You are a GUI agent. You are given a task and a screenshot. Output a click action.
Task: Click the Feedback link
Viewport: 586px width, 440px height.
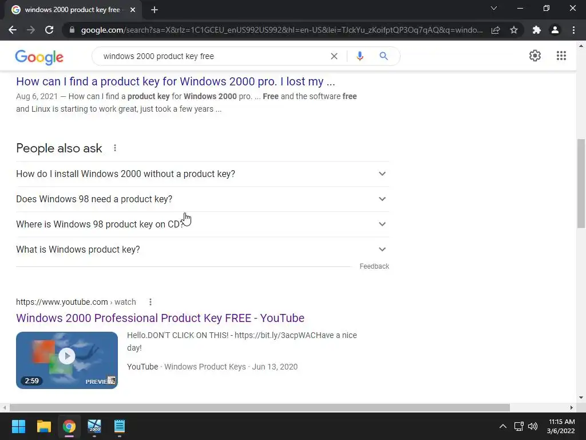pyautogui.click(x=374, y=266)
